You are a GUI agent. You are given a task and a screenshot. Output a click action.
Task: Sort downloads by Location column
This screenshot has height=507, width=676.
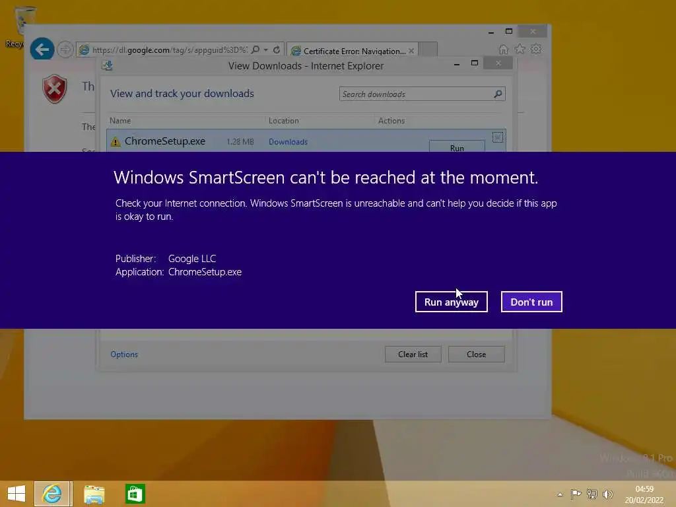(x=284, y=121)
